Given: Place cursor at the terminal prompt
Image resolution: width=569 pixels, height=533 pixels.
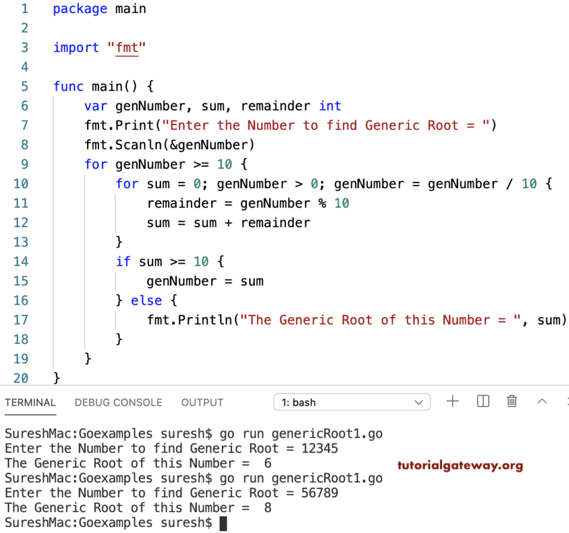Looking at the screenshot, I should pos(224,522).
